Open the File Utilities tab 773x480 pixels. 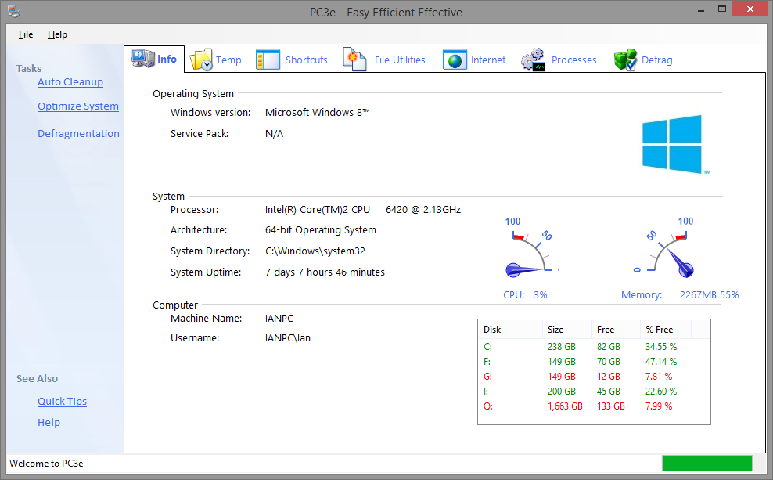tap(400, 60)
